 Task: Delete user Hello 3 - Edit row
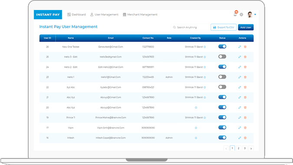coord(245,57)
